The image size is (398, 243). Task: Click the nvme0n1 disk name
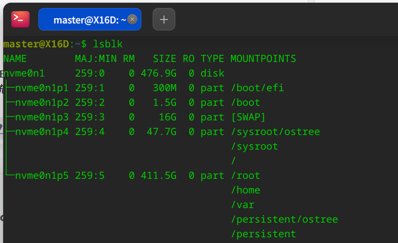click(24, 73)
